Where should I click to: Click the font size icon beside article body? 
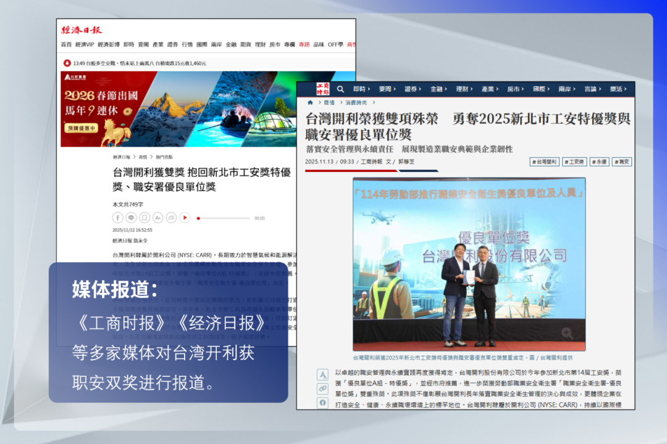pos(322,375)
